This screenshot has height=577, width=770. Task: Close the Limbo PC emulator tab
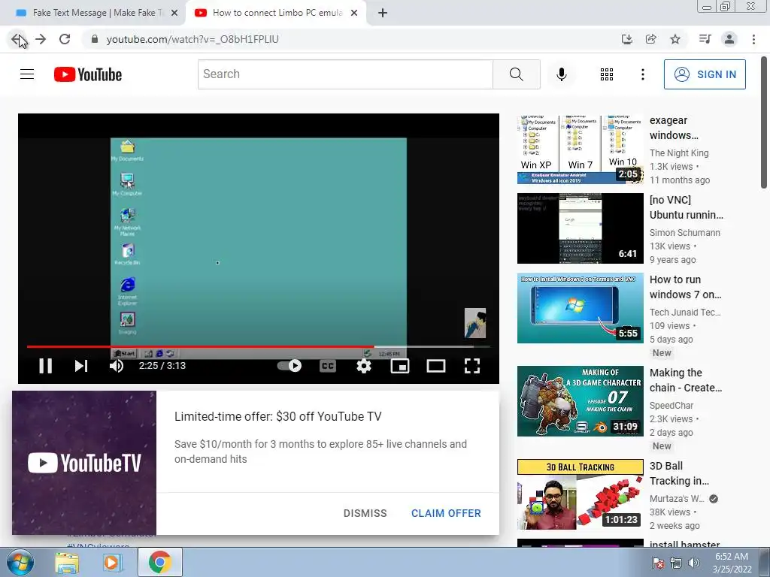(354, 13)
